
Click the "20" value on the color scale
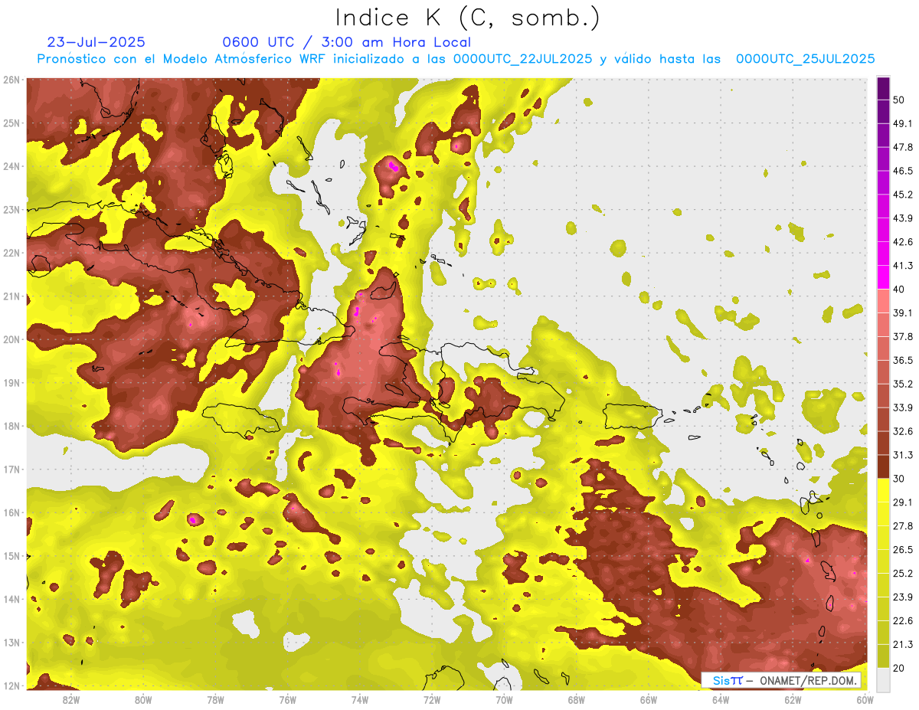(x=899, y=668)
